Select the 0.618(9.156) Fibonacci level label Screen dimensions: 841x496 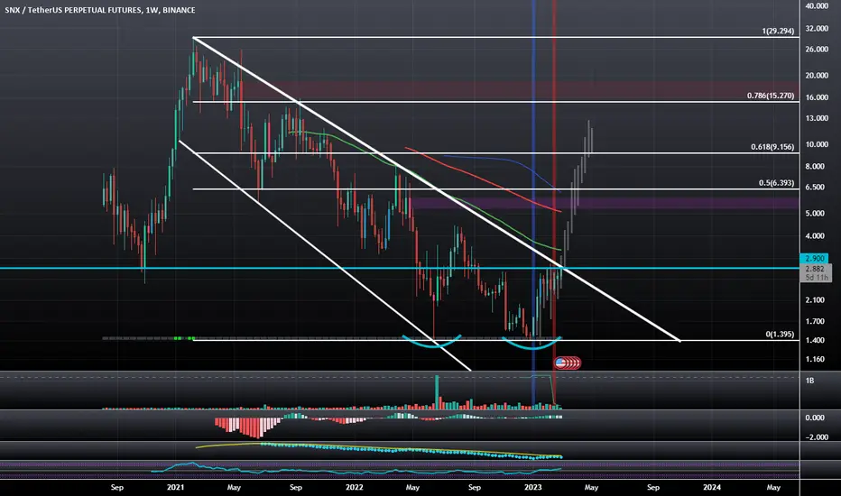[772, 147]
